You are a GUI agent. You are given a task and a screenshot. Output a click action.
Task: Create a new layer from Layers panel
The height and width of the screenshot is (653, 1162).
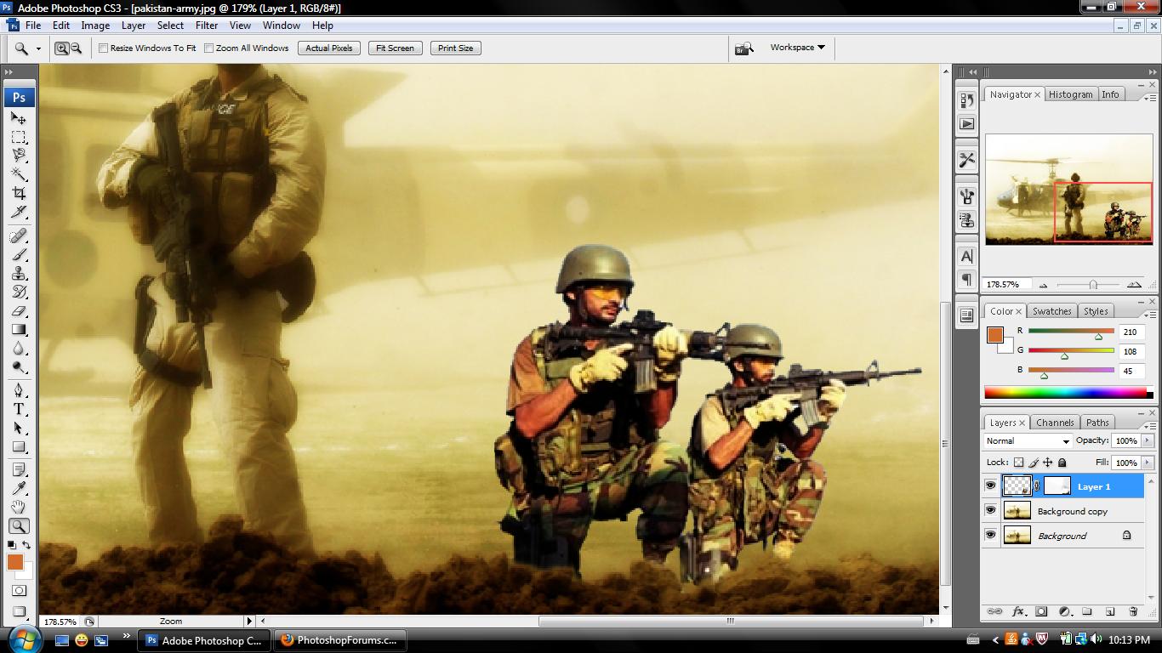tap(1109, 611)
